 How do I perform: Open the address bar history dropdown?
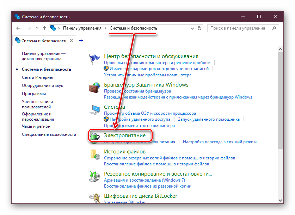point(193,28)
